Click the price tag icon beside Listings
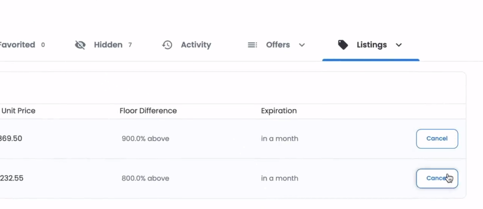The height and width of the screenshot is (209, 483). (343, 45)
